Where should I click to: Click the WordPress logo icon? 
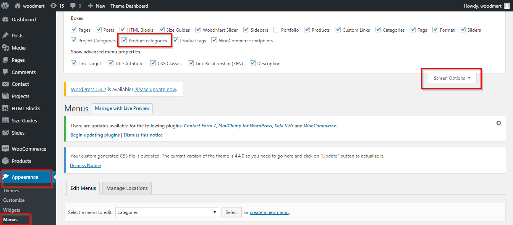5,6
